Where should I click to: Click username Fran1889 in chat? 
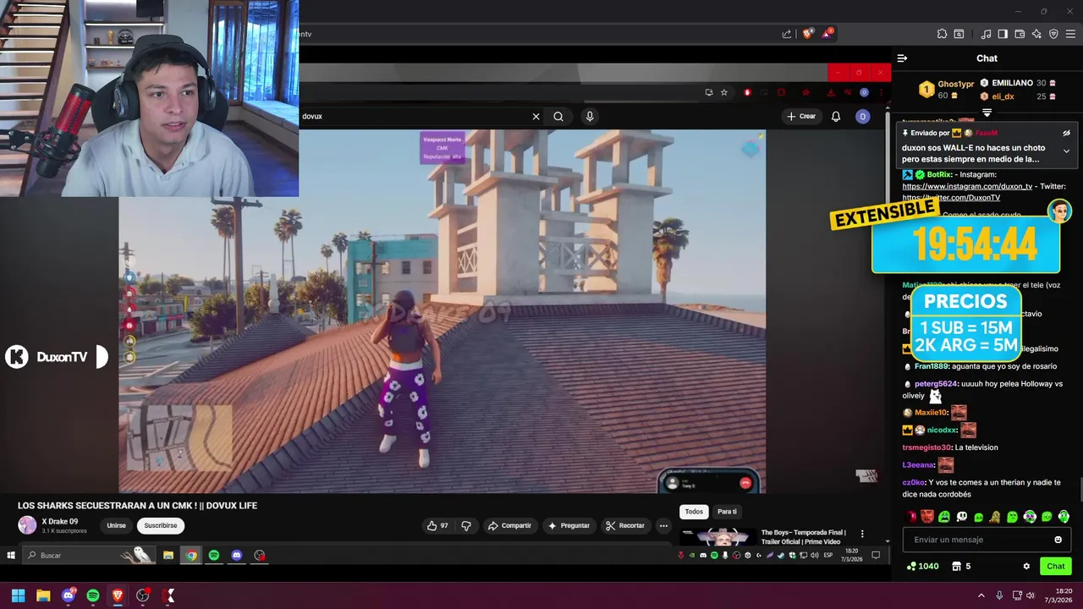(x=931, y=366)
